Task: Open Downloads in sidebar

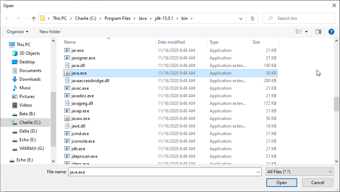Action: [30, 79]
